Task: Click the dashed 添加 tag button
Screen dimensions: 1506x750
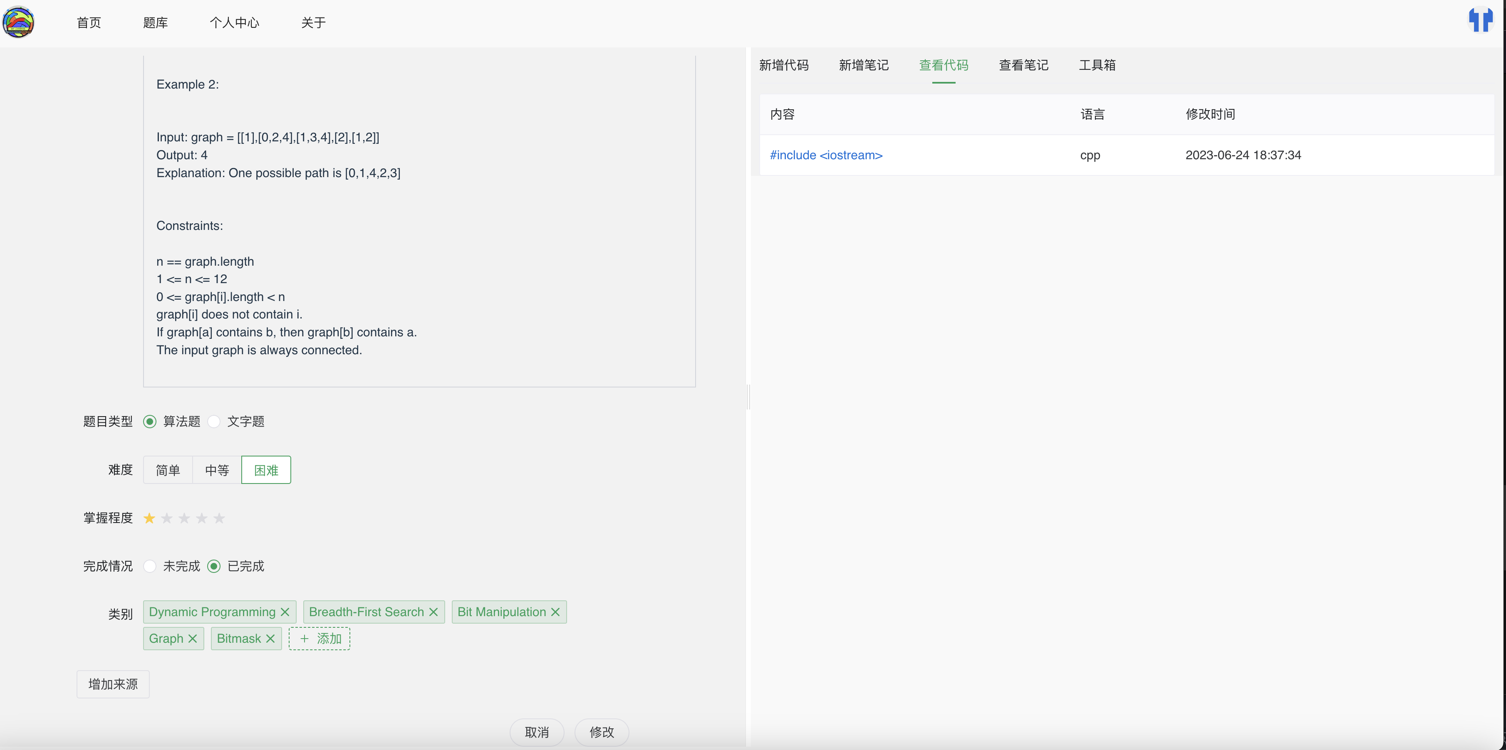Action: [x=320, y=639]
